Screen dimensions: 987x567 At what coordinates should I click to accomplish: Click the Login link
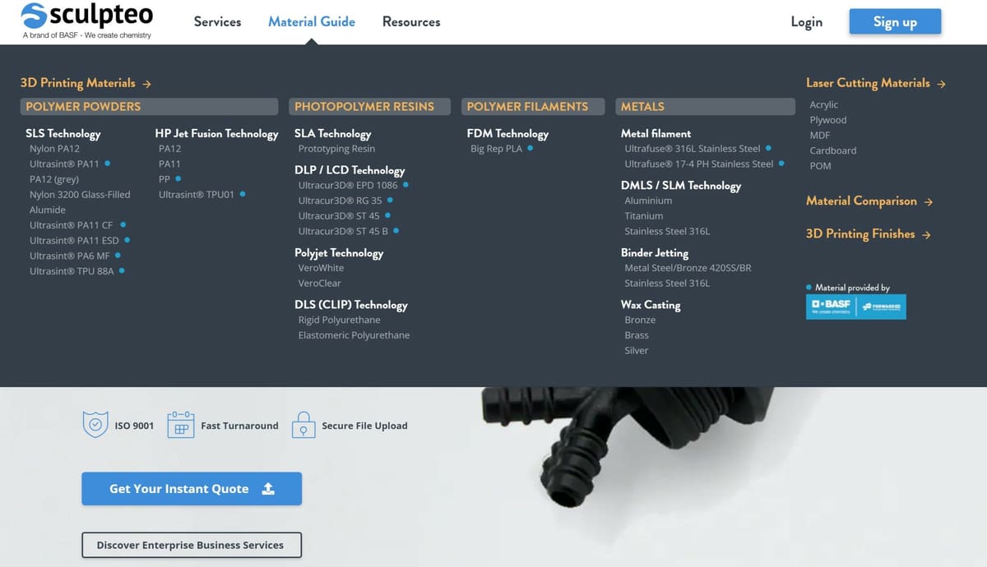click(x=806, y=22)
